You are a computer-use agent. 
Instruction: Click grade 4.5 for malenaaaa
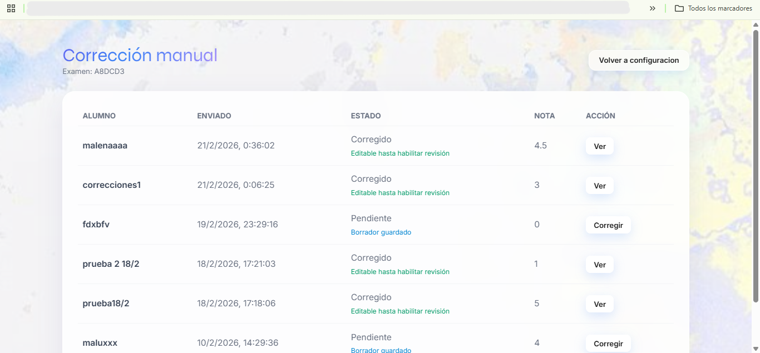[540, 146]
